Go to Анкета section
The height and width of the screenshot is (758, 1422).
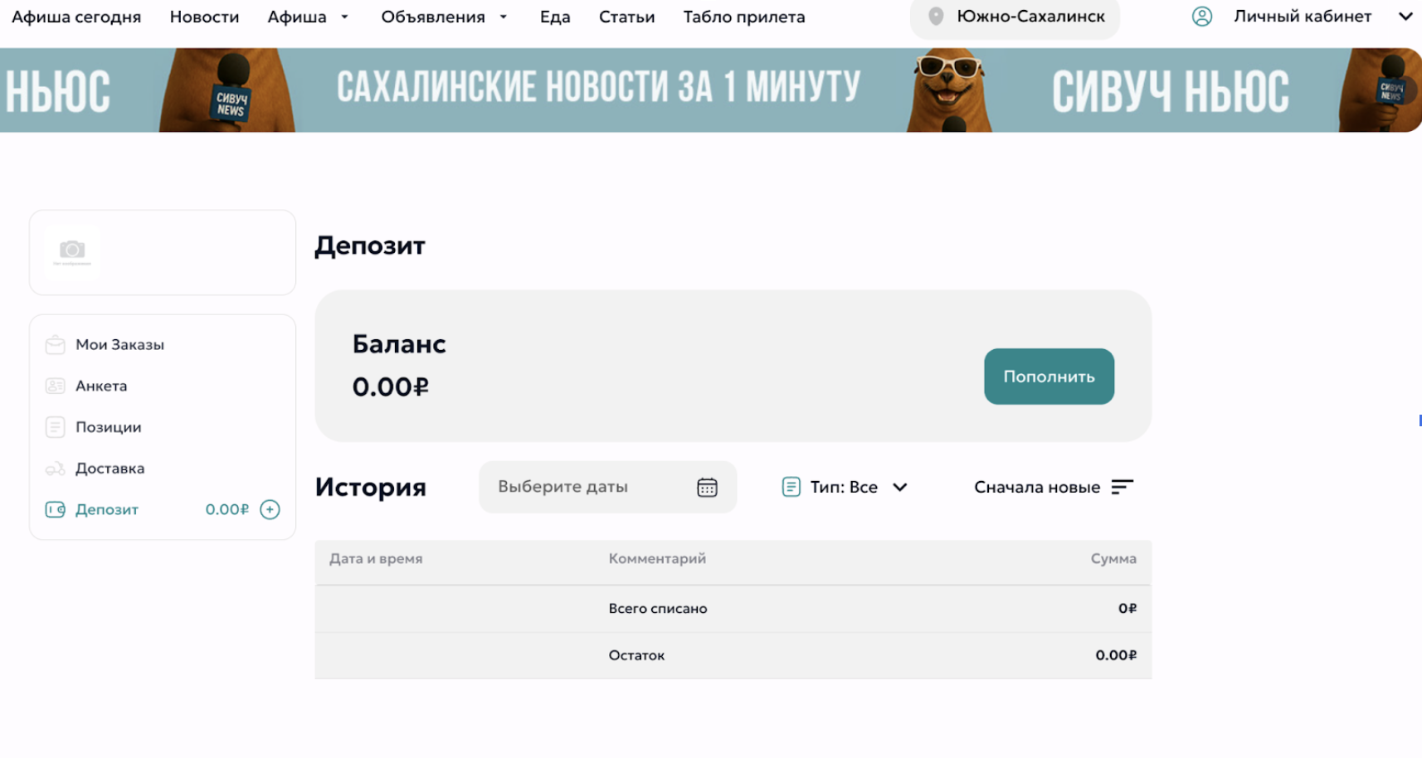(101, 386)
